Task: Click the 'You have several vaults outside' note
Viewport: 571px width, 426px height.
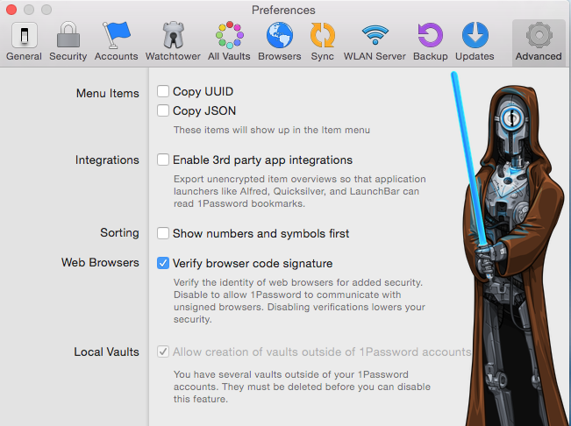Action: (x=302, y=387)
